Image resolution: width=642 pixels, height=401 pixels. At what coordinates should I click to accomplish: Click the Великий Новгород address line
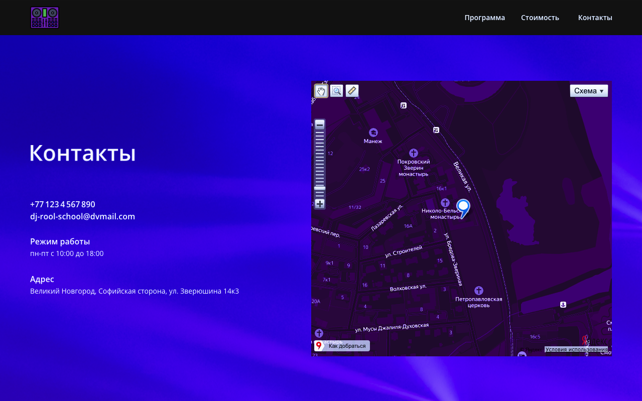coord(135,291)
